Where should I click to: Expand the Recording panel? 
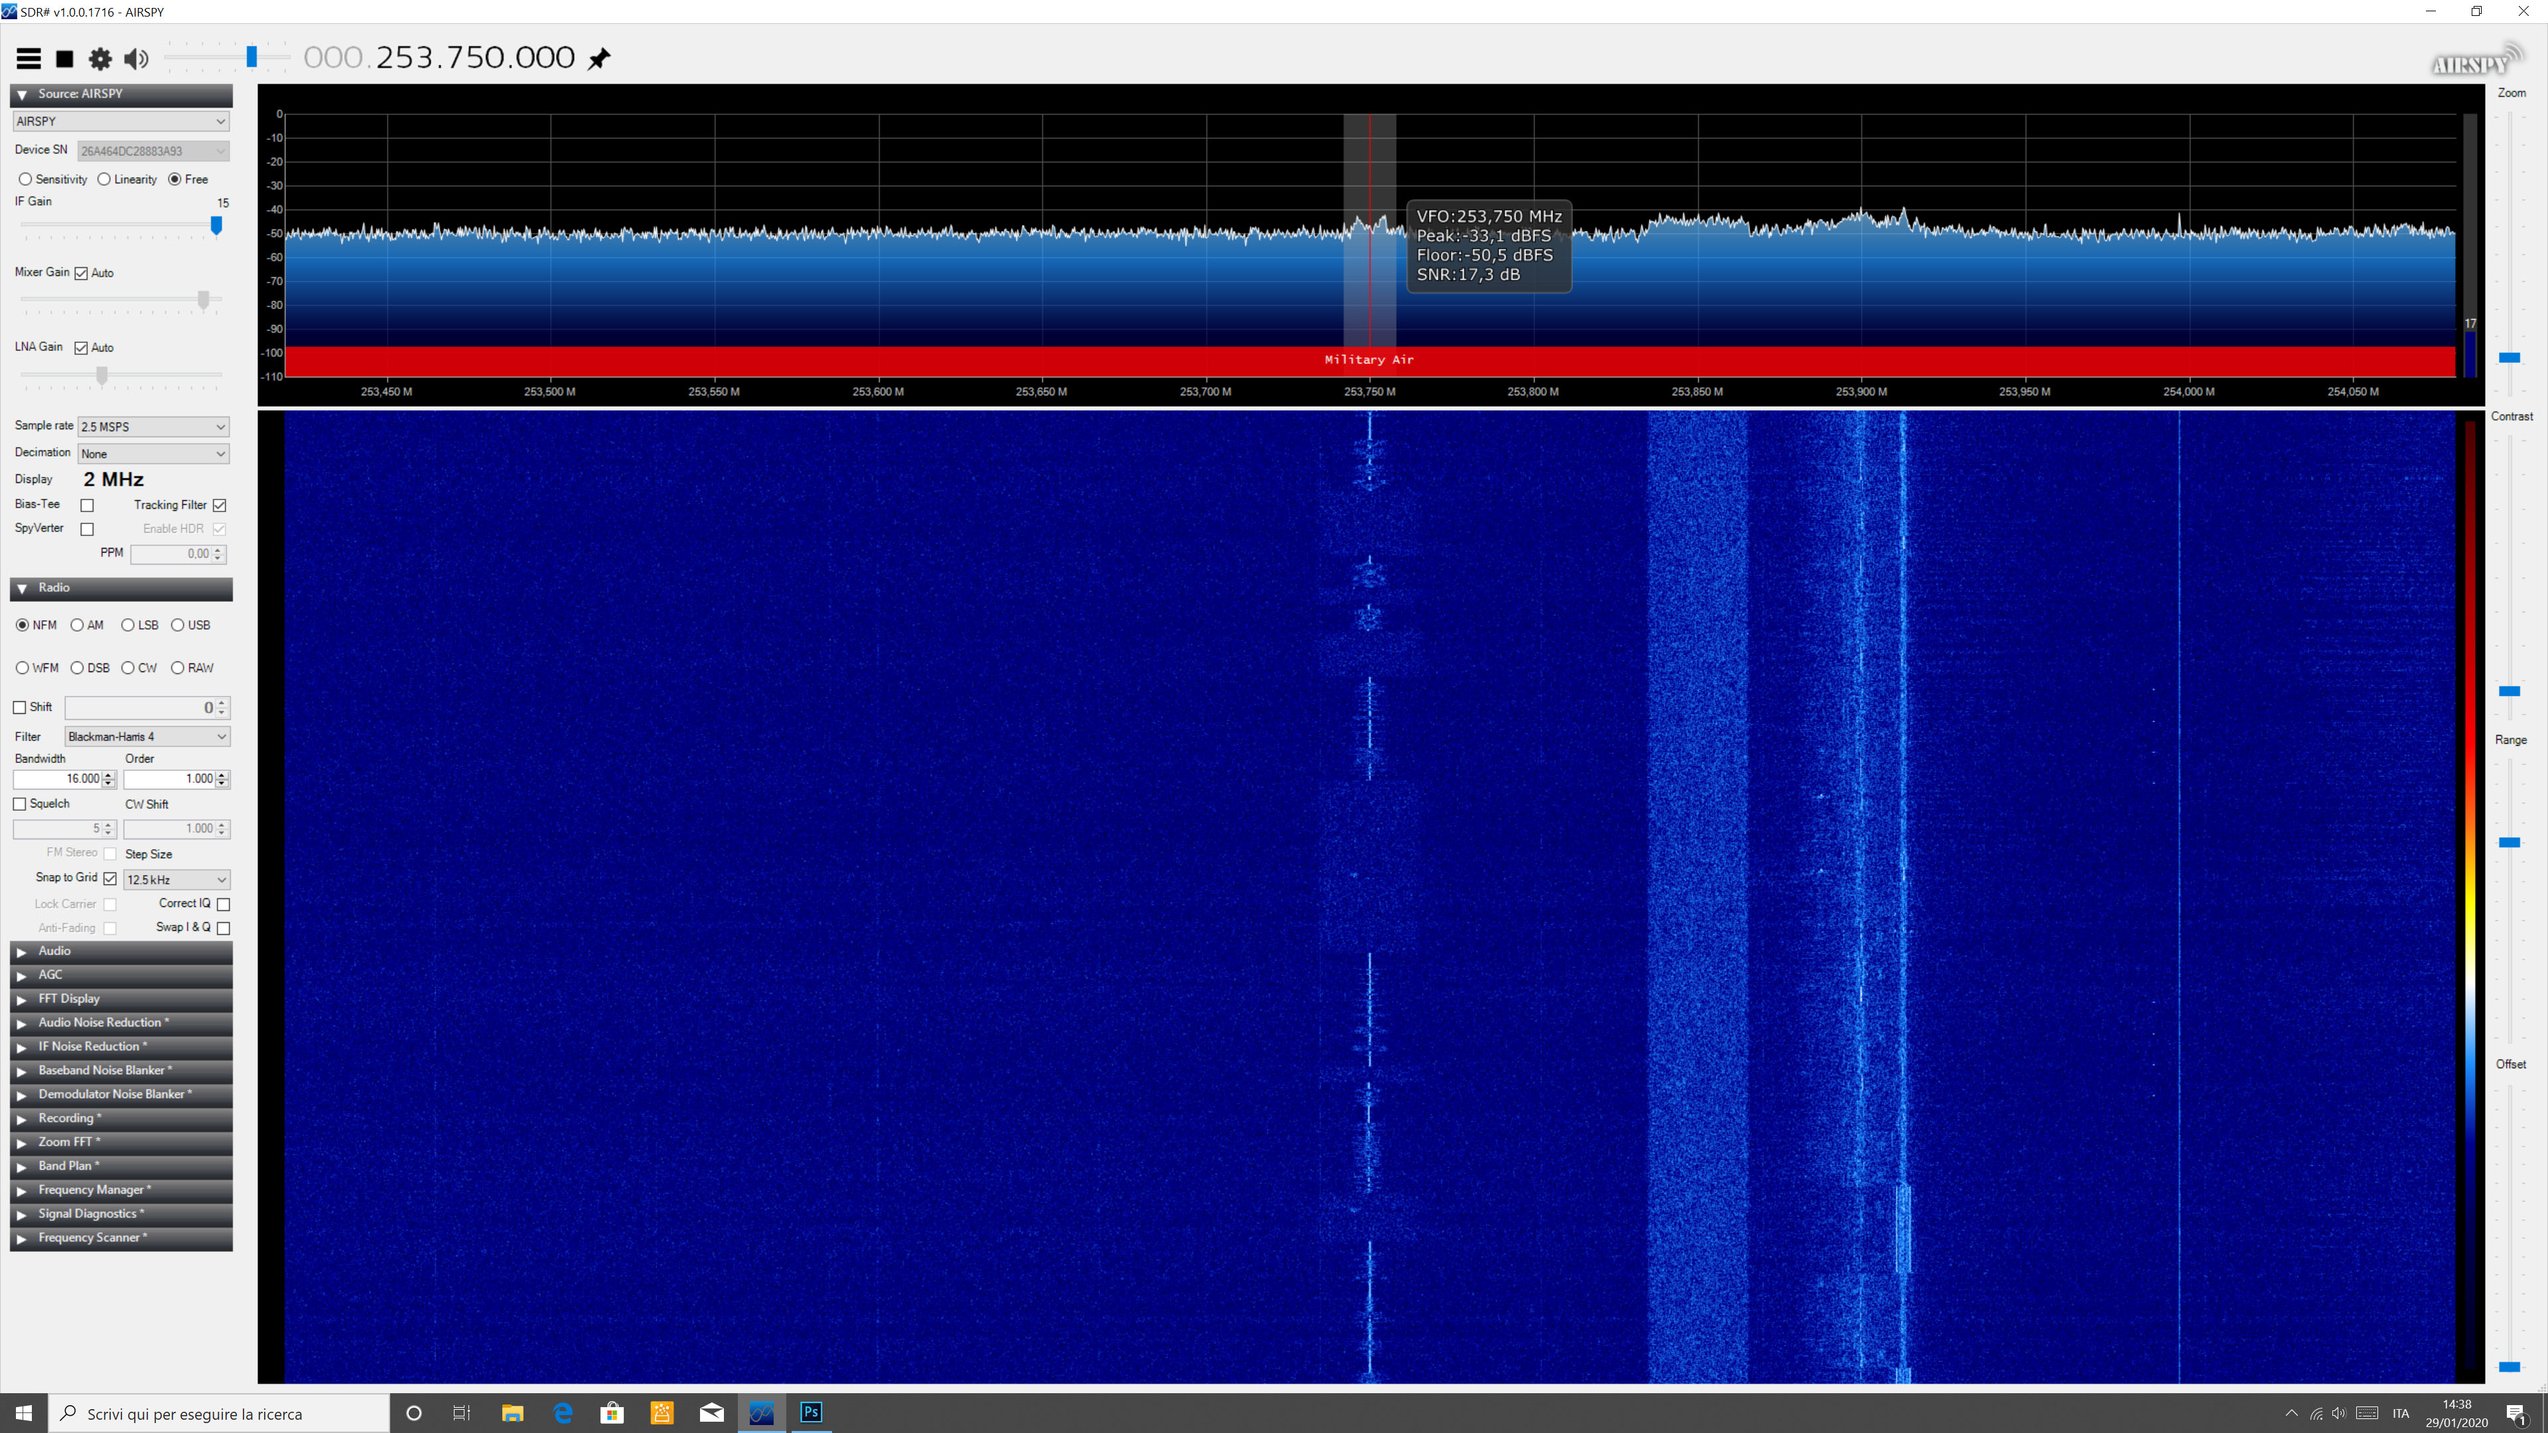(121, 1119)
